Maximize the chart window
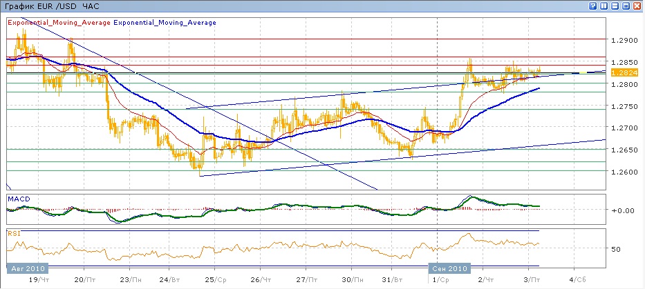This screenshot has height=289, width=645. pyautogui.click(x=626, y=6)
